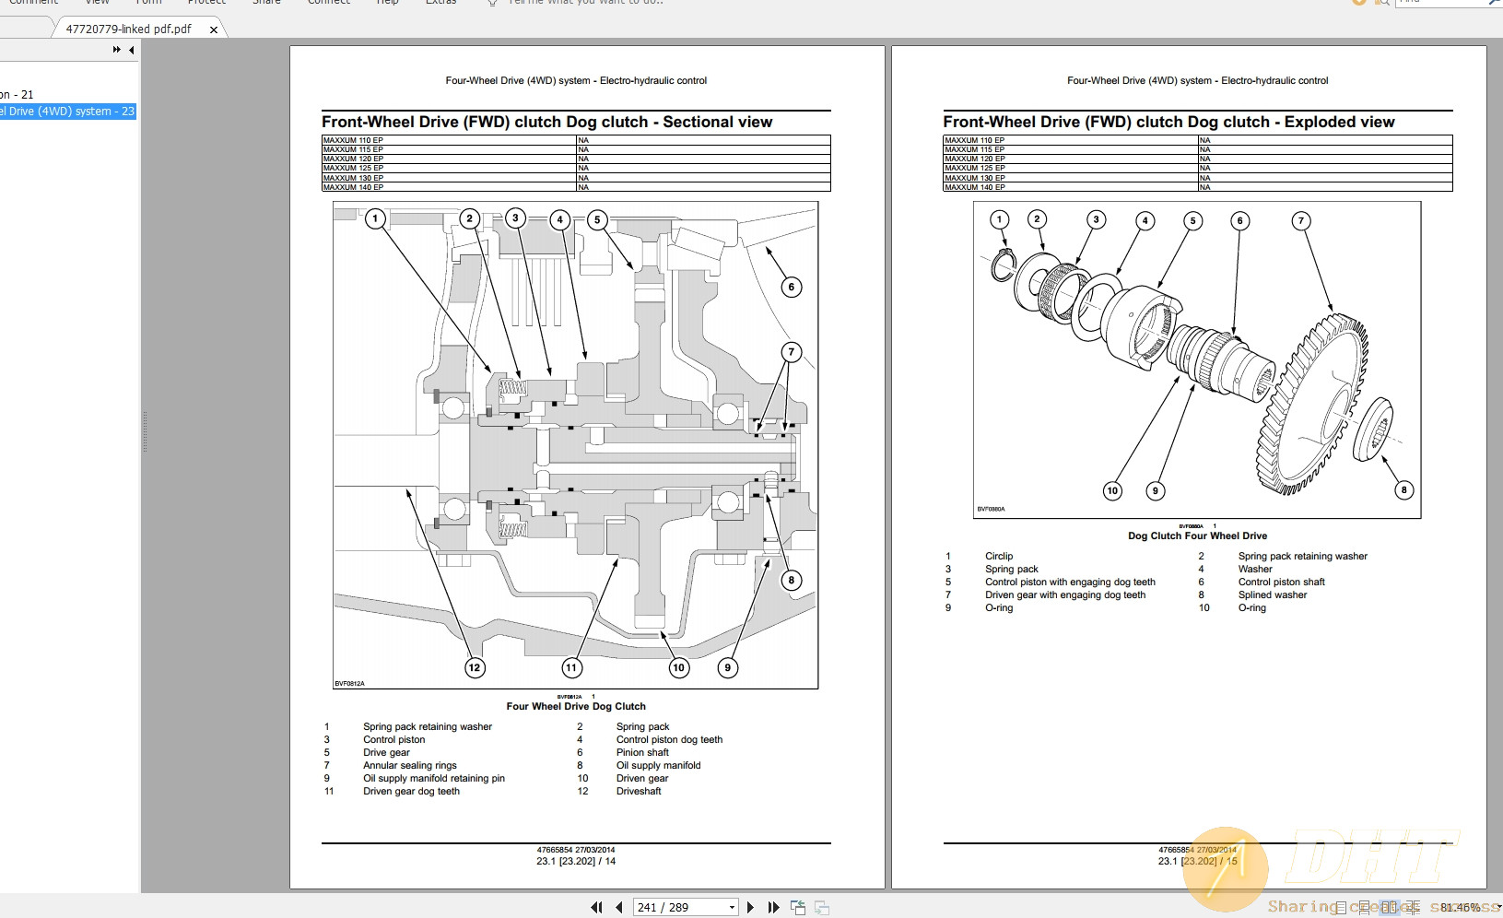
Task: Jump to the last page icon
Action: click(x=774, y=907)
